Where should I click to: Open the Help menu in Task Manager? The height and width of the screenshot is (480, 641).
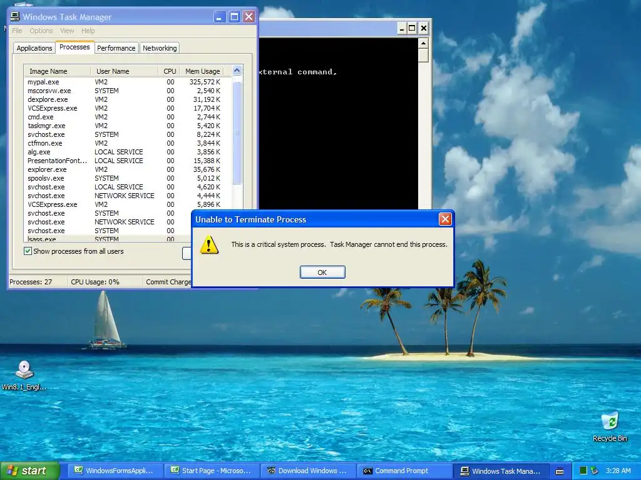tap(88, 31)
